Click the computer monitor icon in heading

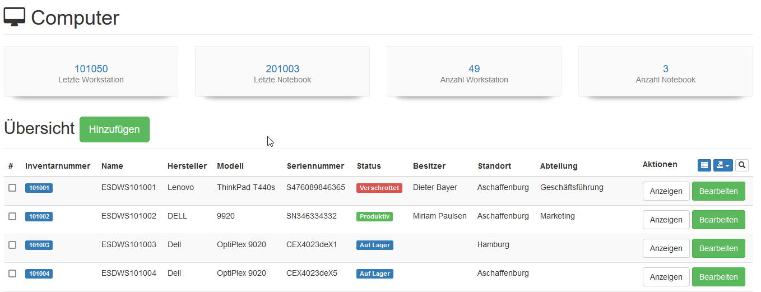(15, 17)
